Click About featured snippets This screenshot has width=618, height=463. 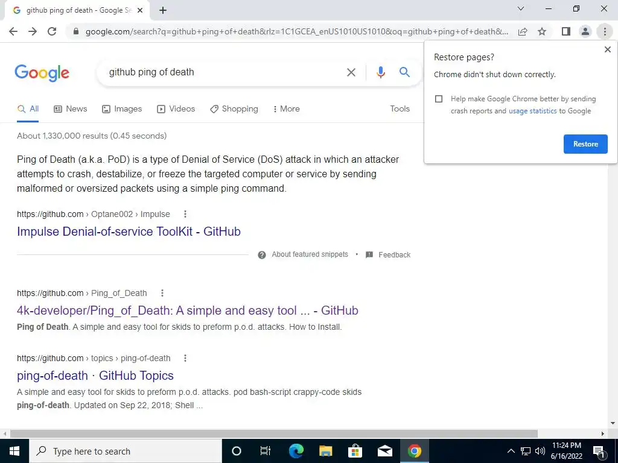point(310,255)
